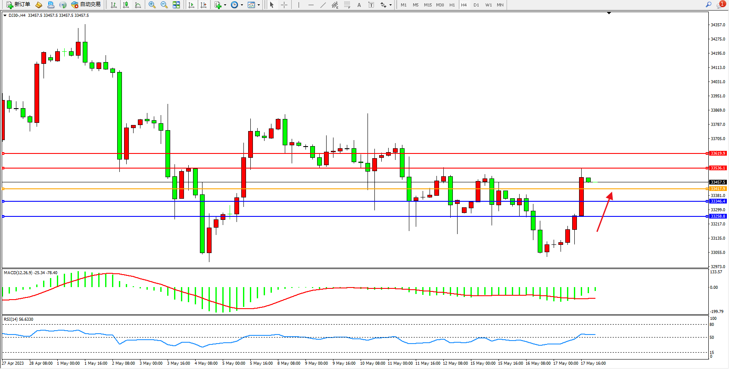Click the orange 33417.9 price level label
This screenshot has width=729, height=369.
tap(718, 189)
